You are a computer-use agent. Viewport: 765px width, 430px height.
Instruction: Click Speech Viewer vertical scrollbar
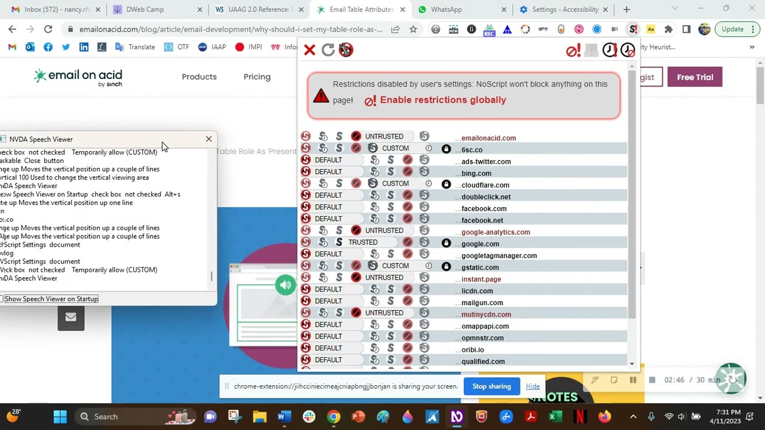pos(211,277)
